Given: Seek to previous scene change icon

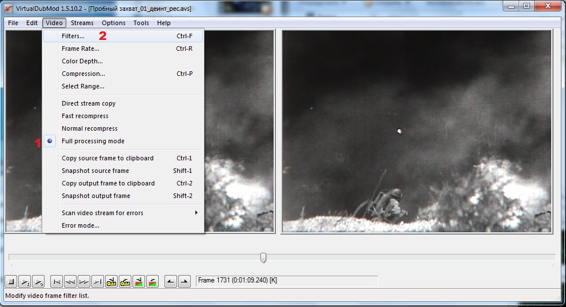Looking at the screenshot, I should [139, 281].
